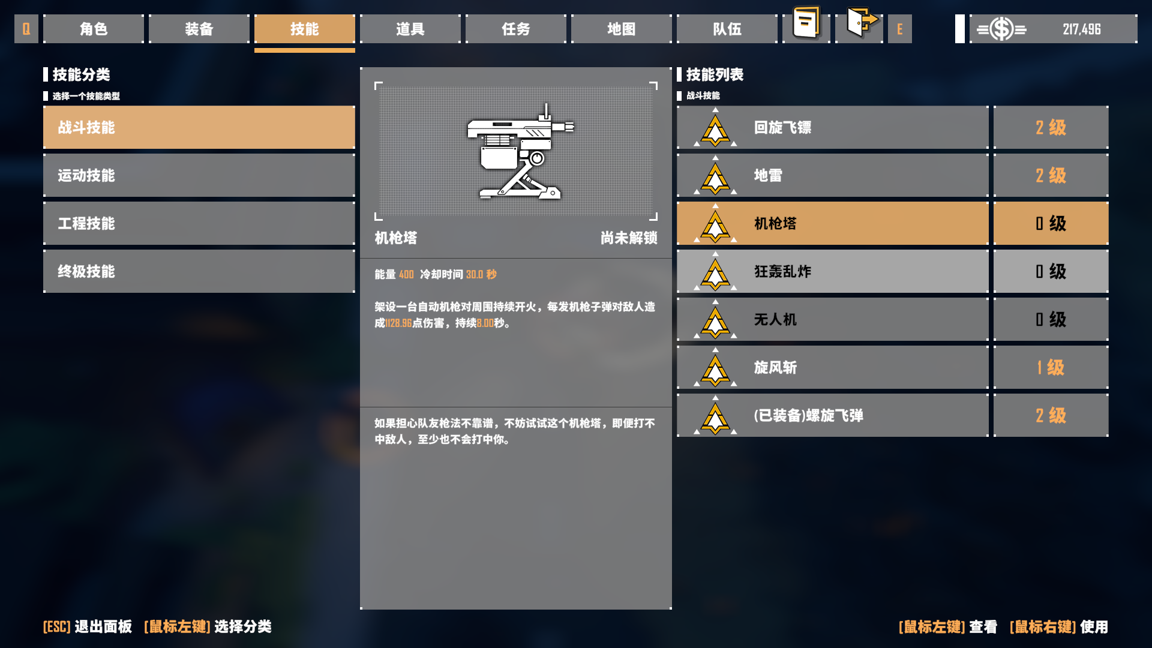Open the 地图 tab

point(622,29)
